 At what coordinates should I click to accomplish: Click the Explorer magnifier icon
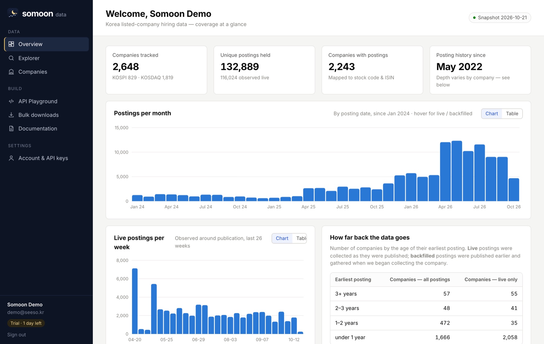click(x=11, y=58)
